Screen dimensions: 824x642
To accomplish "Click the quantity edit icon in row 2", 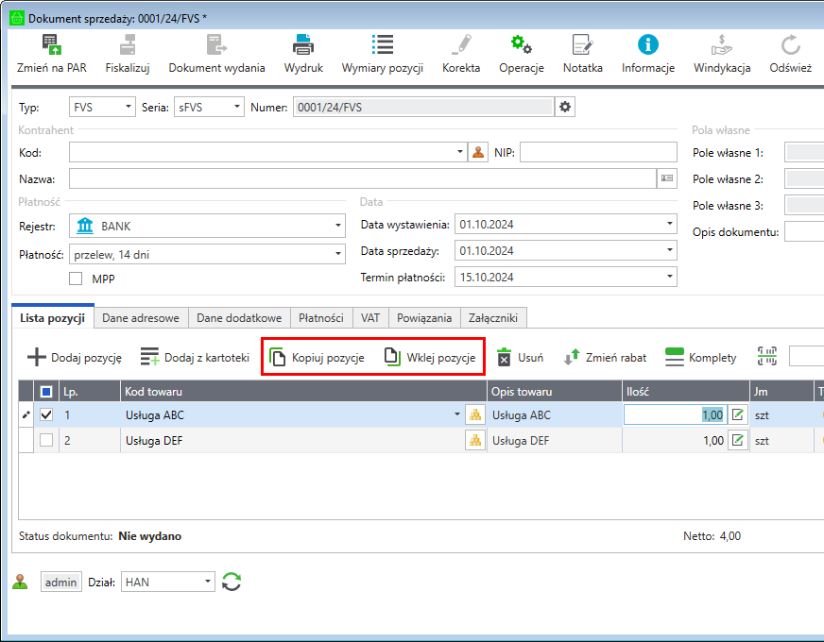I will coord(738,440).
